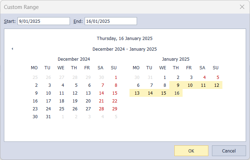Confirm the range with OK
This screenshot has height=160, width=250.
click(x=191, y=151)
